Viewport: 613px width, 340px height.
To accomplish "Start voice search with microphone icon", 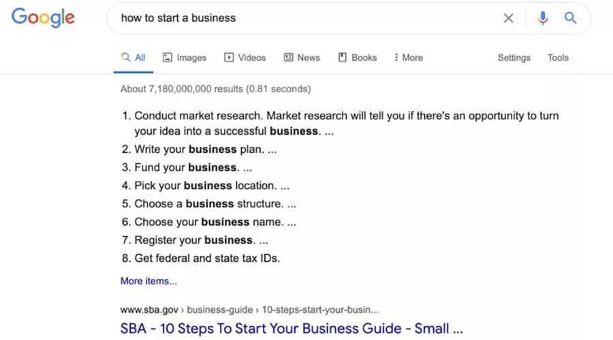I will (x=542, y=18).
